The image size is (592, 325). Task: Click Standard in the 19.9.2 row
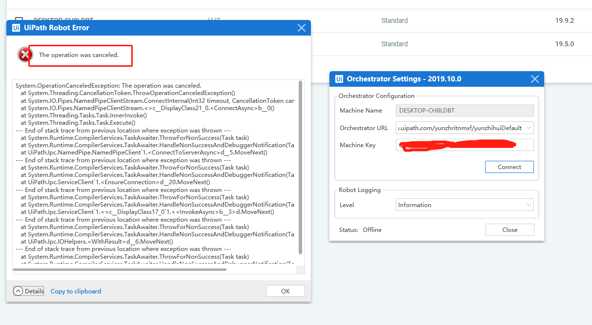pos(394,20)
